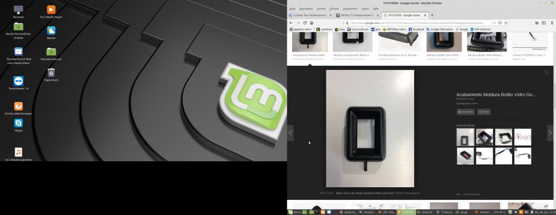
Task: Show the Firefox library icon
Action: click(537, 23)
